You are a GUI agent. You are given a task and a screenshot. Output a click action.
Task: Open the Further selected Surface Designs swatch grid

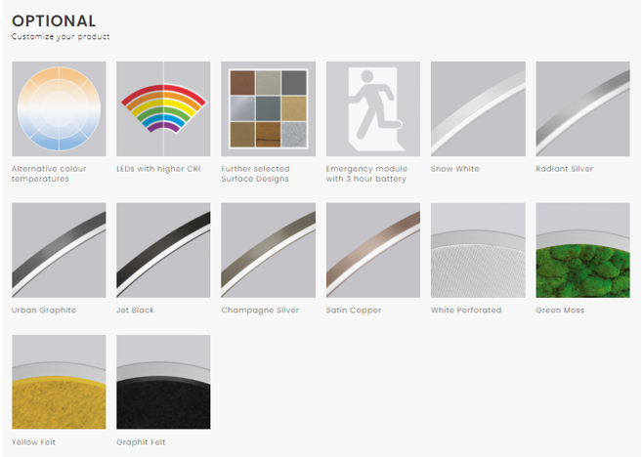268,108
